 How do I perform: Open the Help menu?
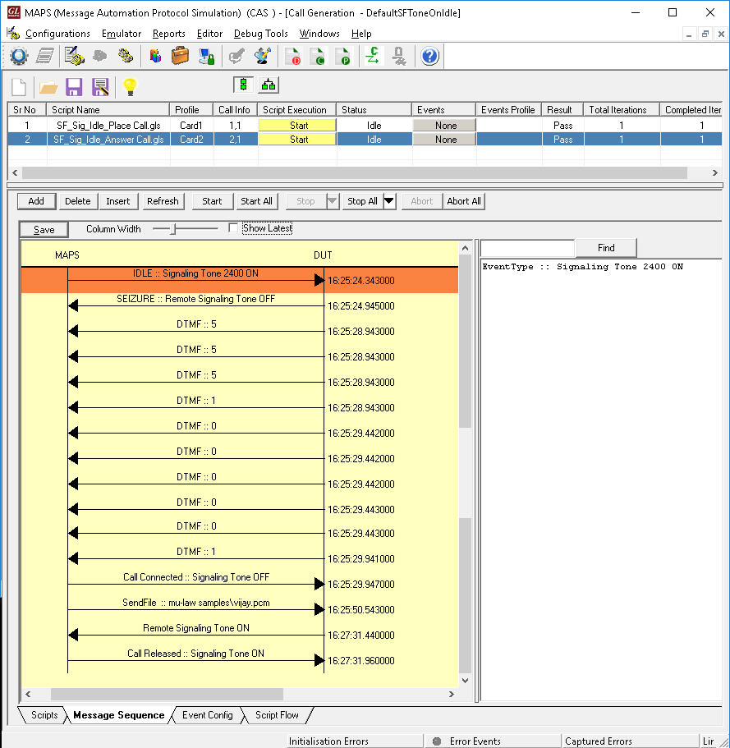361,34
